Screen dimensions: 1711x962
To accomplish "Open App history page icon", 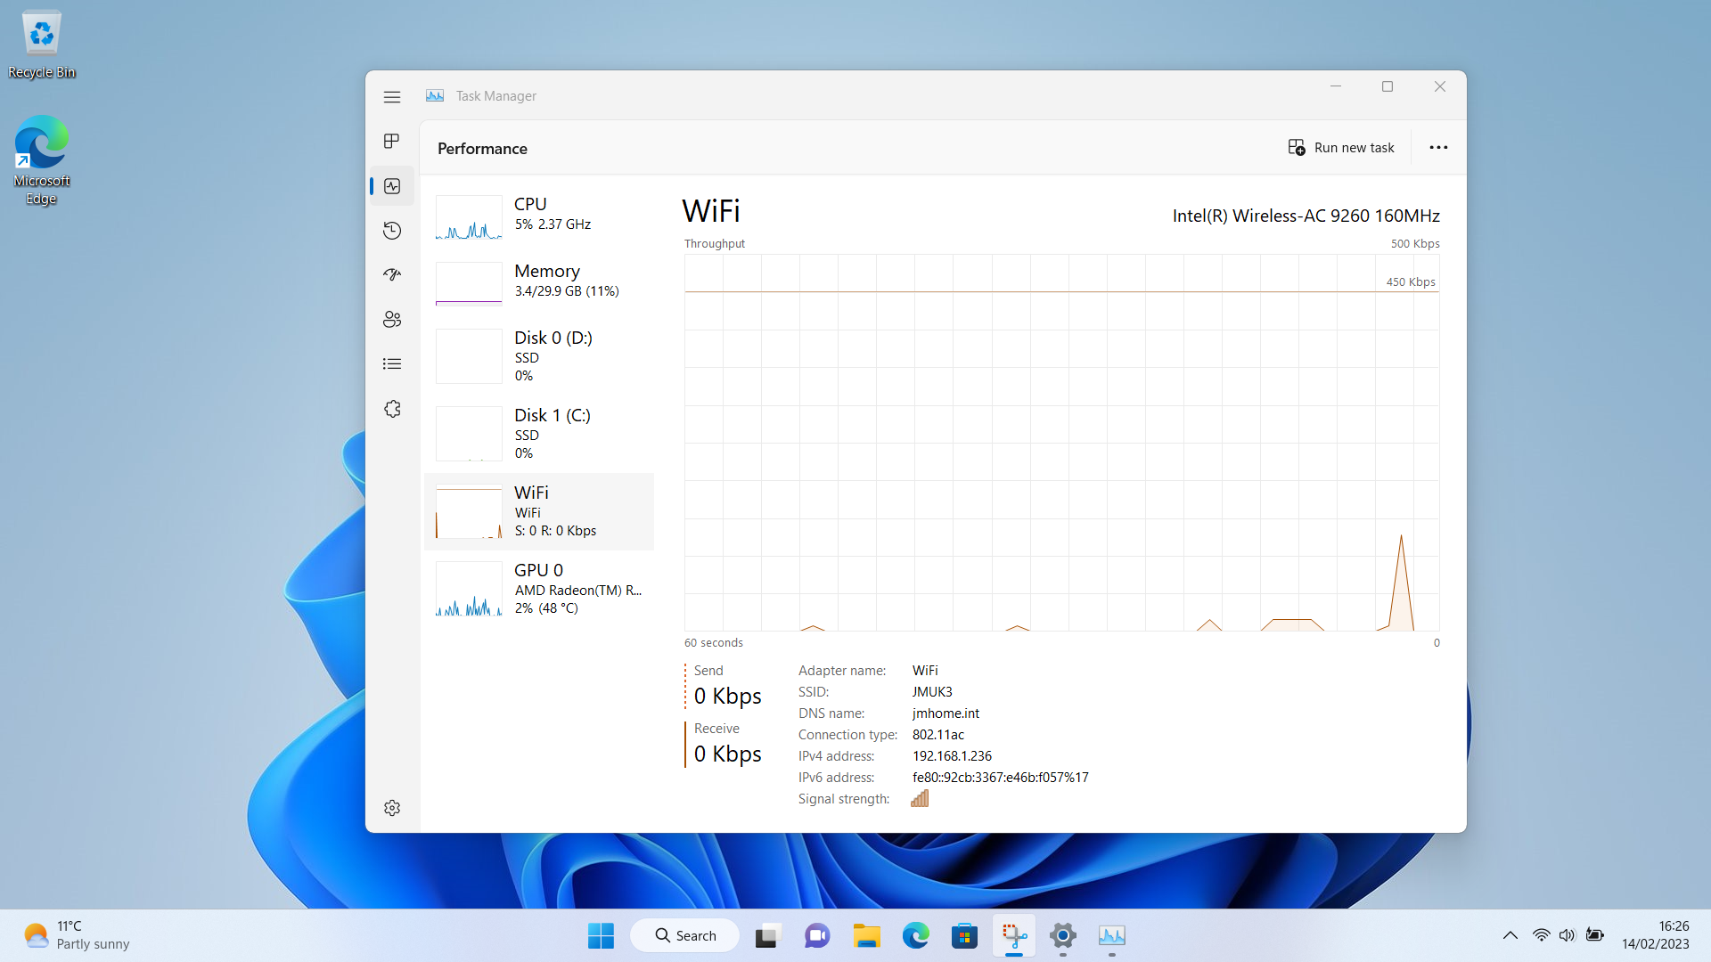I will point(392,230).
